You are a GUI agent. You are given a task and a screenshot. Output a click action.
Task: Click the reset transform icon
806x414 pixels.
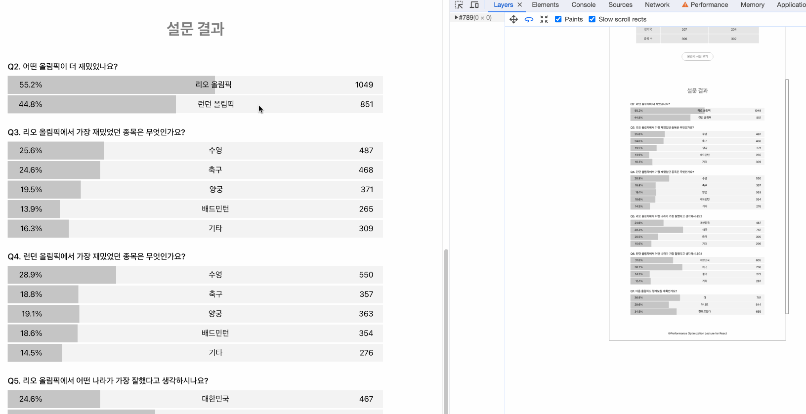pyautogui.click(x=544, y=19)
